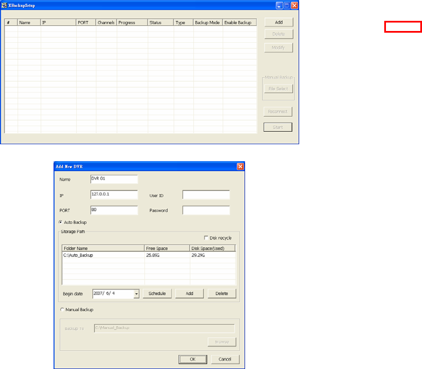The height and width of the screenshot is (369, 422).
Task: Click the IP field showing 127.0.0.1
Action: 114,194
